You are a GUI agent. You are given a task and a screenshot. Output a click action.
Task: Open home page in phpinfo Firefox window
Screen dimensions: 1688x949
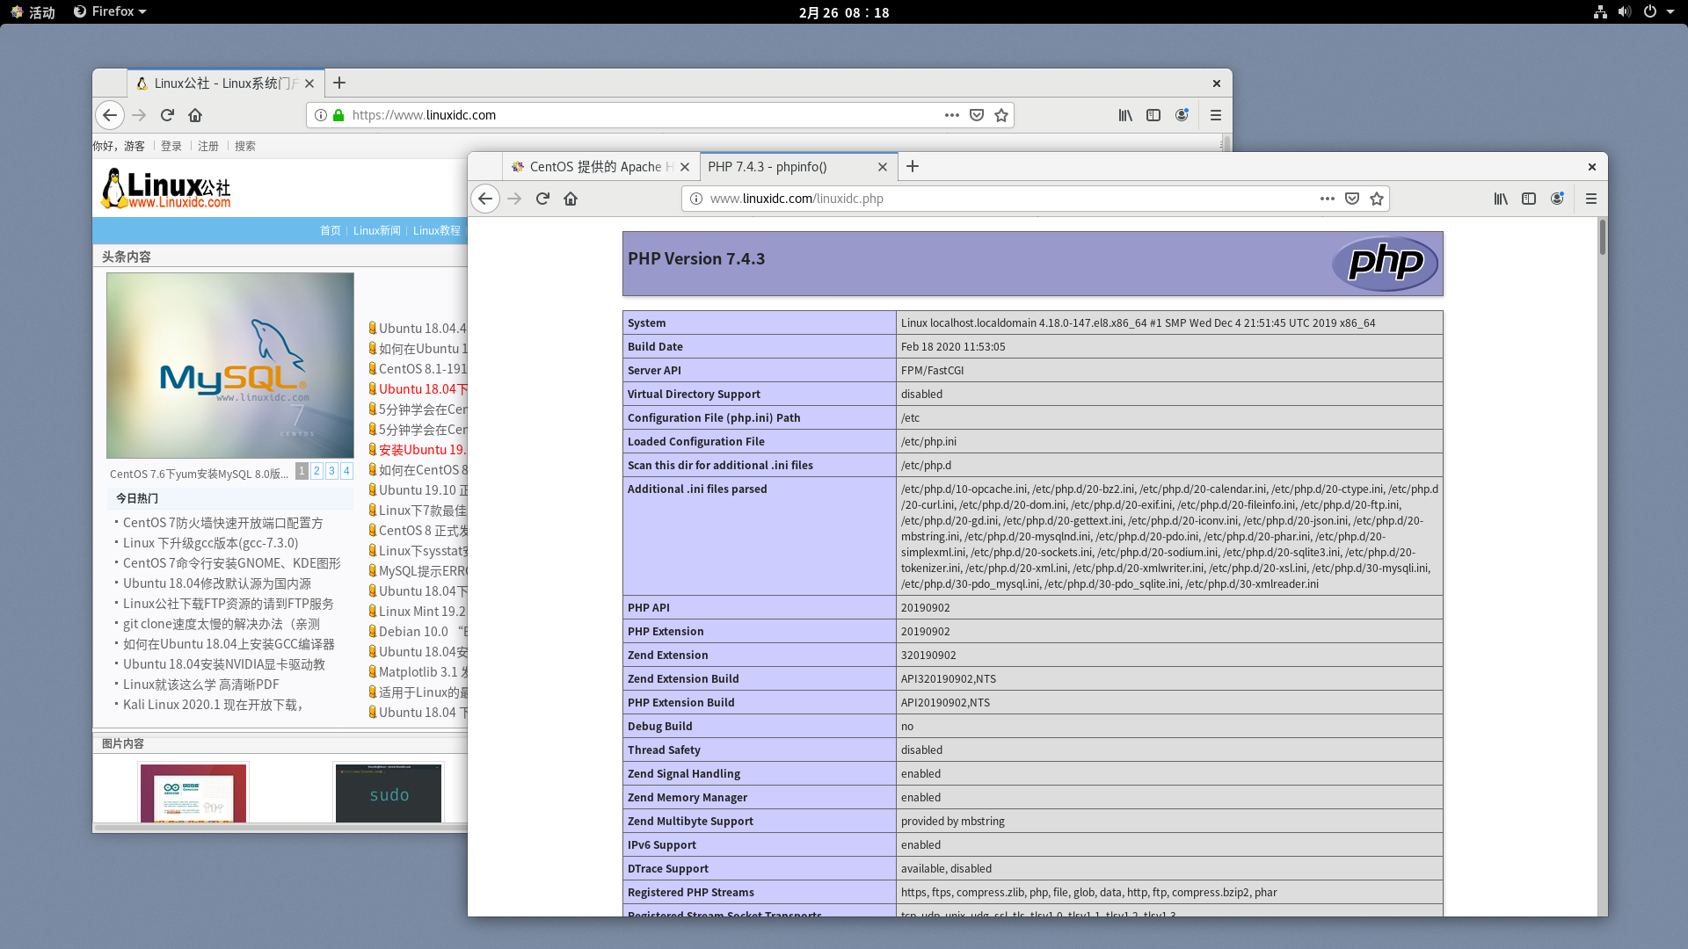pyautogui.click(x=571, y=199)
